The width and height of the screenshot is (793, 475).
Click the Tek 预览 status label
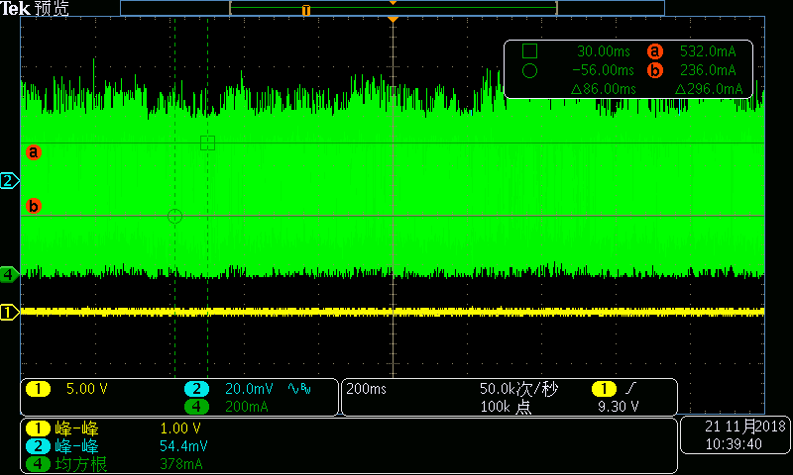[x=35, y=8]
